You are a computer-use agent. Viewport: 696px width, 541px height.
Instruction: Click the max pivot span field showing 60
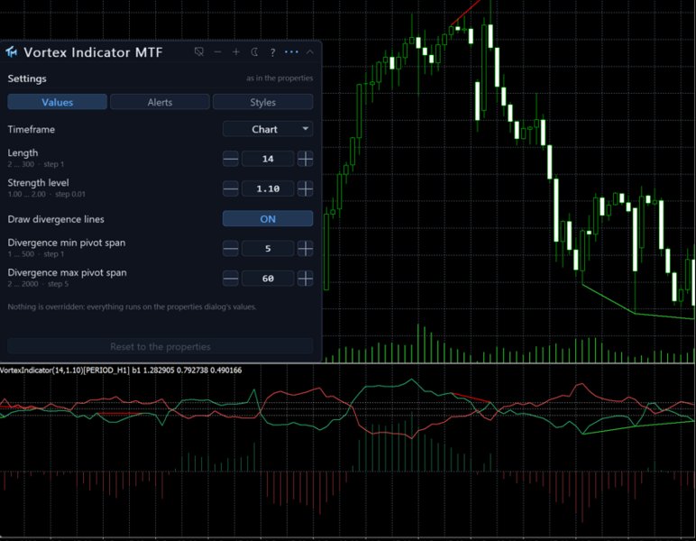pos(268,279)
